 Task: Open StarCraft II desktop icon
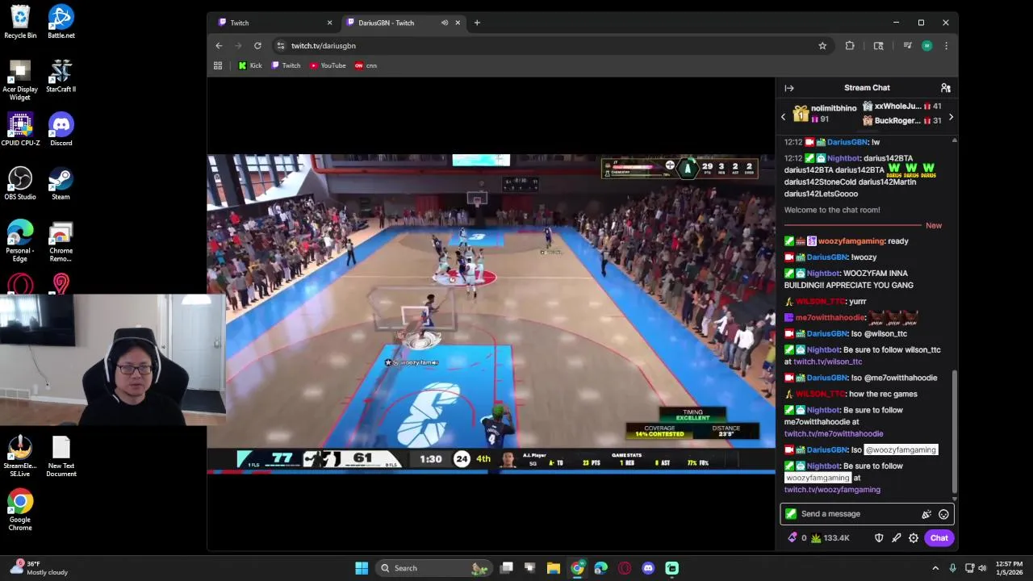click(61, 76)
